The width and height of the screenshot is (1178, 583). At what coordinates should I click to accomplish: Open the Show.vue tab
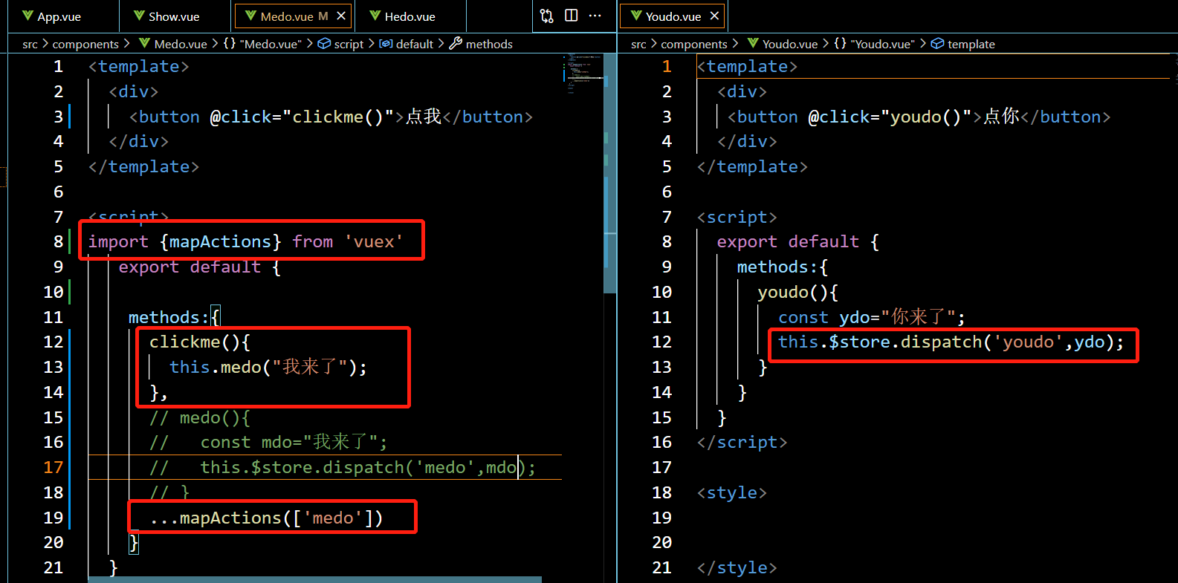(x=174, y=16)
